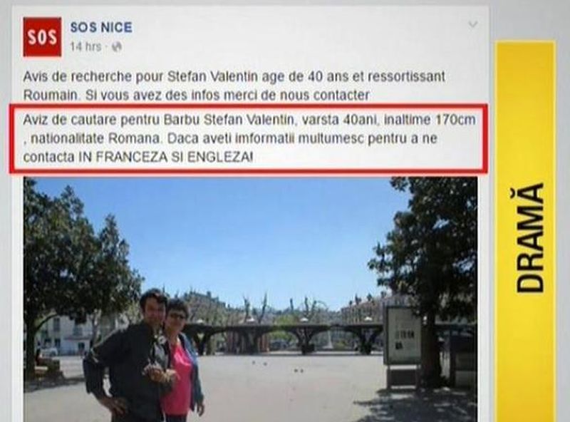This screenshot has height=422, width=570.
Task: Open the SOS NICE page name link
Action: pyautogui.click(x=101, y=28)
